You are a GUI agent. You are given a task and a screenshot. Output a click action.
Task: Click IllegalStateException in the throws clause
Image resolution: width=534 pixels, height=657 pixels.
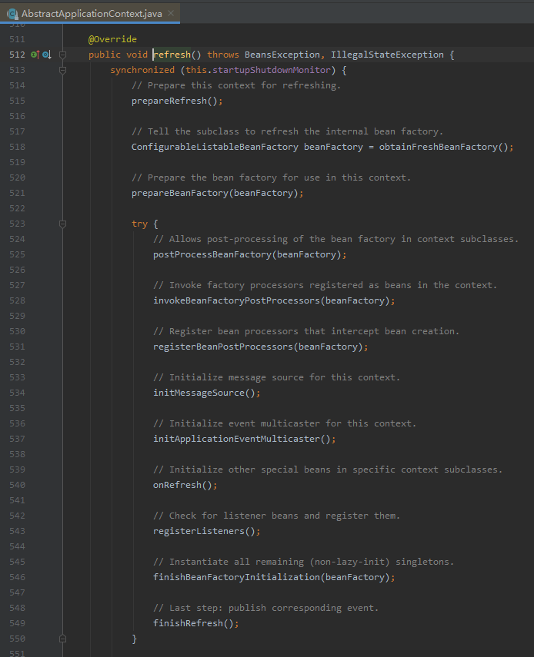click(x=387, y=55)
